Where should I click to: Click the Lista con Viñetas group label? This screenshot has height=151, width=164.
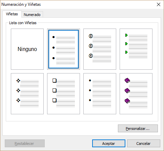[23, 23]
